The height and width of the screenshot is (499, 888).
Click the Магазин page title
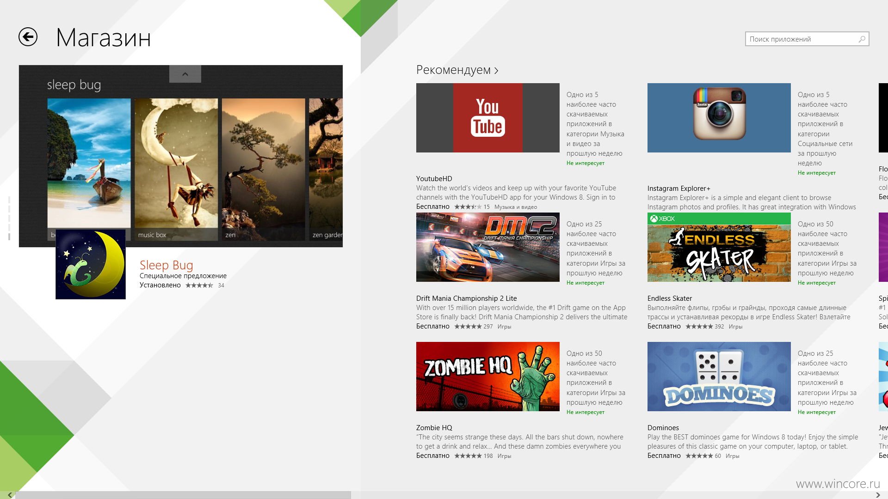click(x=104, y=38)
